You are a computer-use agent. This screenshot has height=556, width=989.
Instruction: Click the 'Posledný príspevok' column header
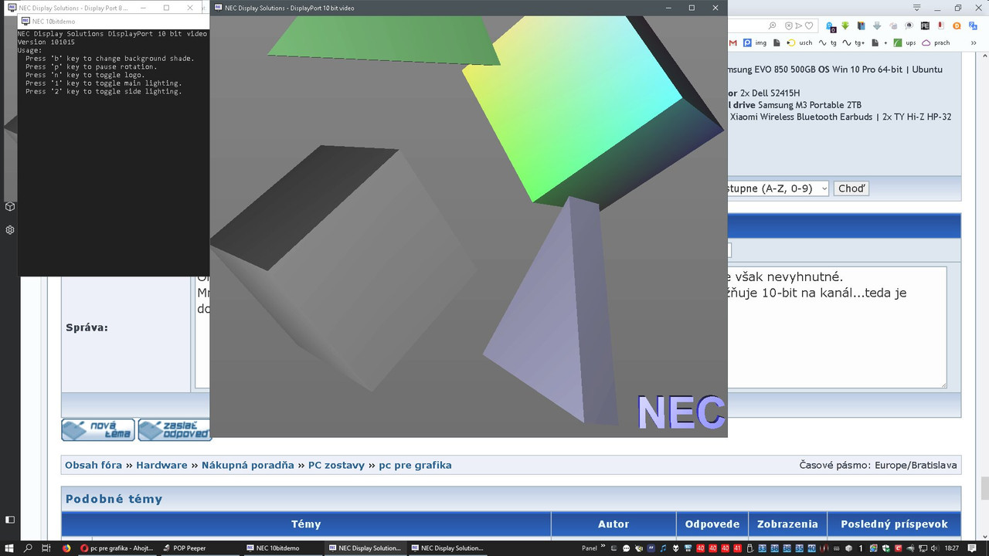(894, 524)
